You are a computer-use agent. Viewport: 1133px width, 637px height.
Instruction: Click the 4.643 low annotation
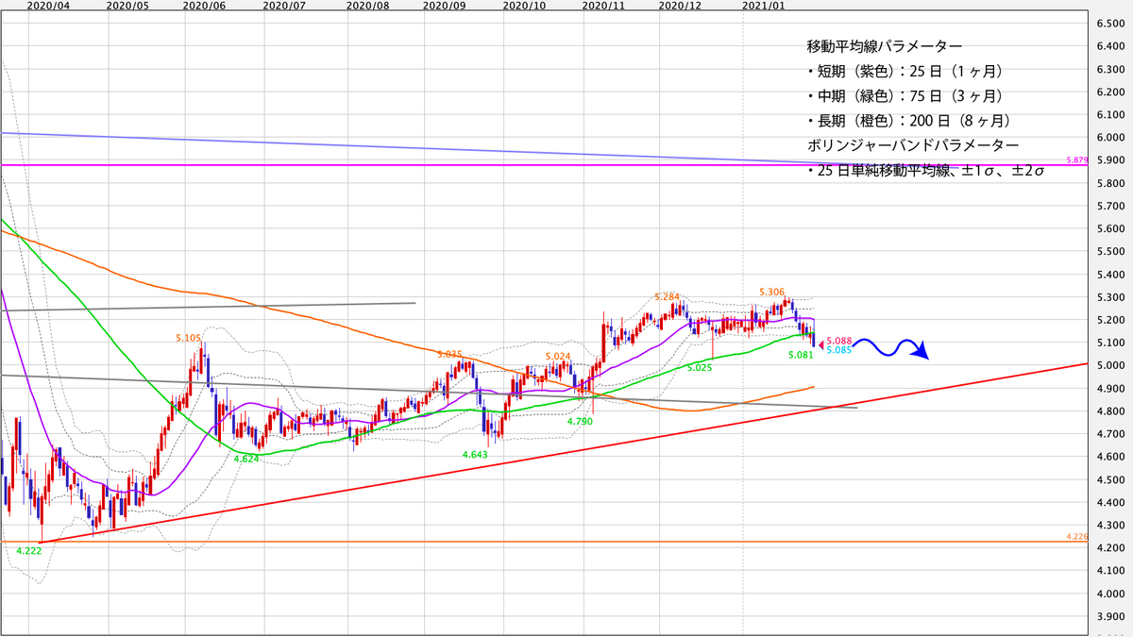pos(475,455)
